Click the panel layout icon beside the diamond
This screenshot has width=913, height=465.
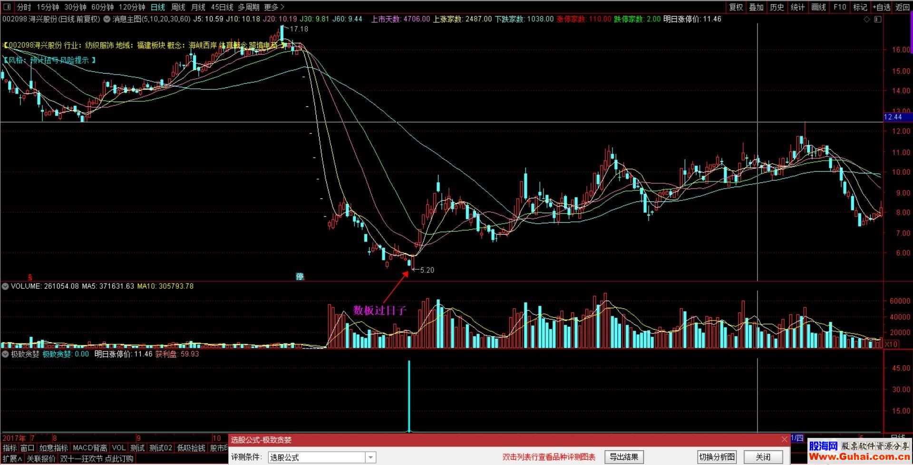878,19
